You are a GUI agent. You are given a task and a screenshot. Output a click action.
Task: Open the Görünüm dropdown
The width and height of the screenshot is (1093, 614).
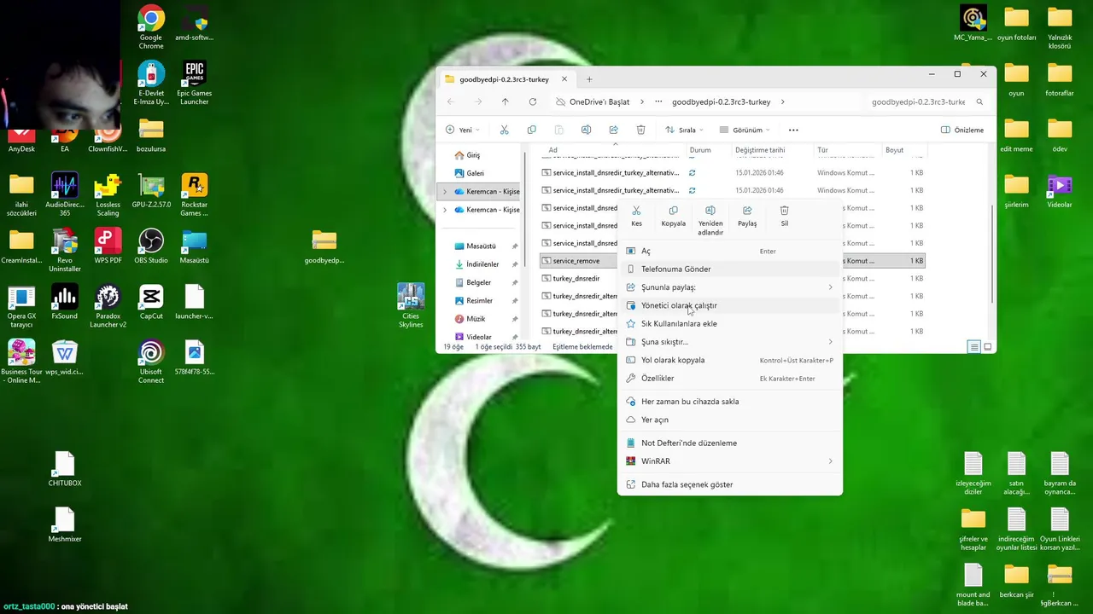coord(745,130)
